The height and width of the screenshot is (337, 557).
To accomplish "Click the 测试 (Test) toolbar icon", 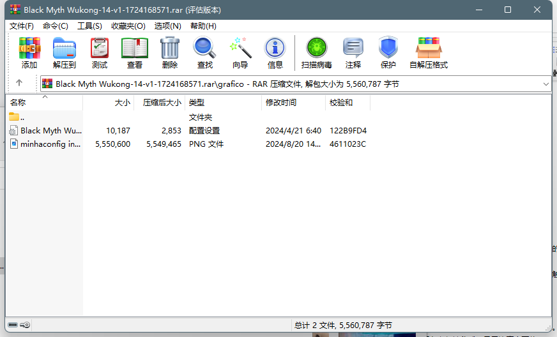I will (x=100, y=48).
